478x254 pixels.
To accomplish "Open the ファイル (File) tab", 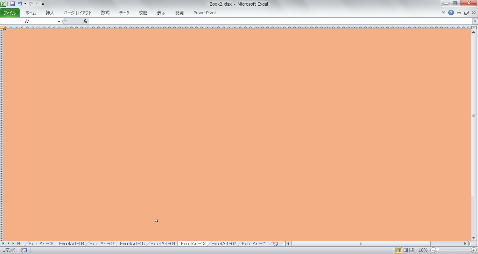I will (x=9, y=13).
